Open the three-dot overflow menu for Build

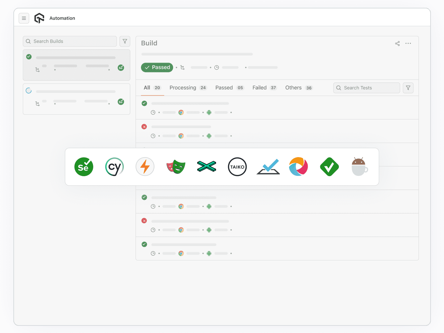pos(408,44)
